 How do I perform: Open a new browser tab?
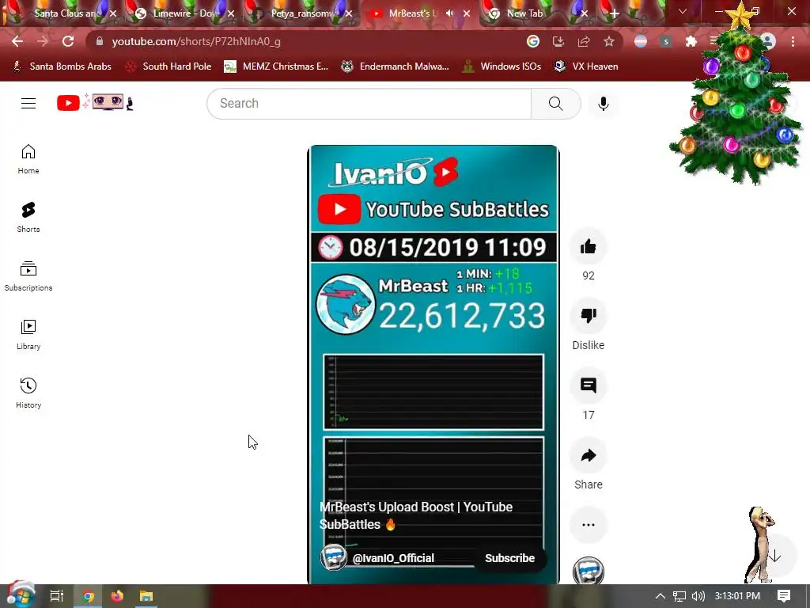[x=614, y=14]
